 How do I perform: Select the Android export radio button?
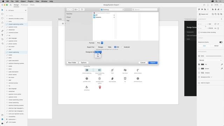coord(123,47)
